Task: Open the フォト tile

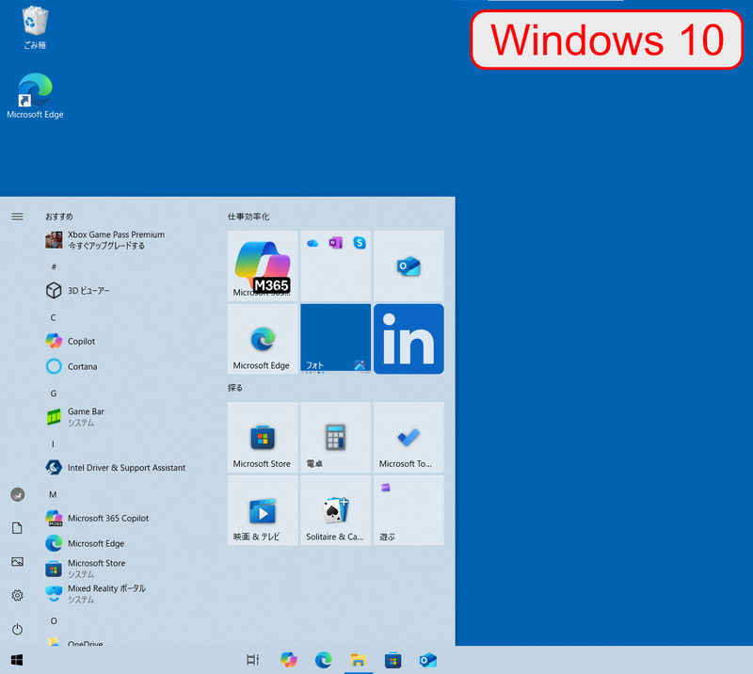Action: point(336,339)
